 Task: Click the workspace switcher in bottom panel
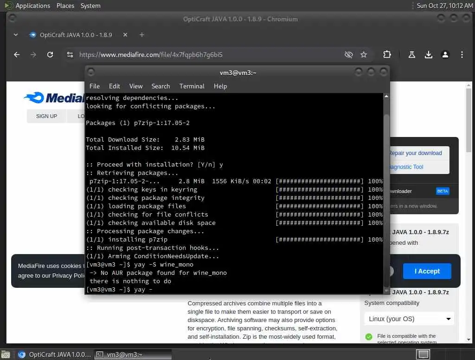tap(423, 354)
